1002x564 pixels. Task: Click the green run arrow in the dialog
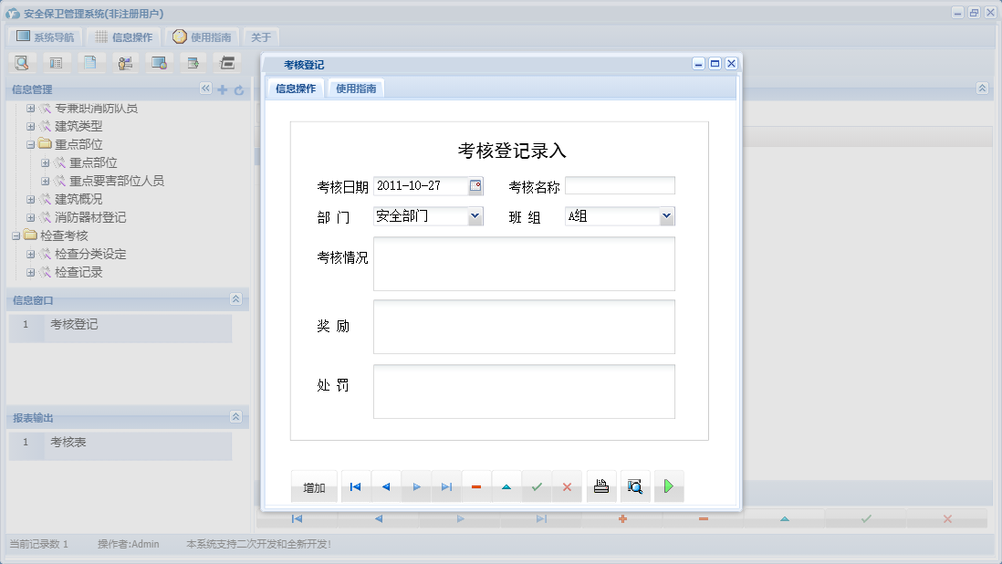[669, 486]
